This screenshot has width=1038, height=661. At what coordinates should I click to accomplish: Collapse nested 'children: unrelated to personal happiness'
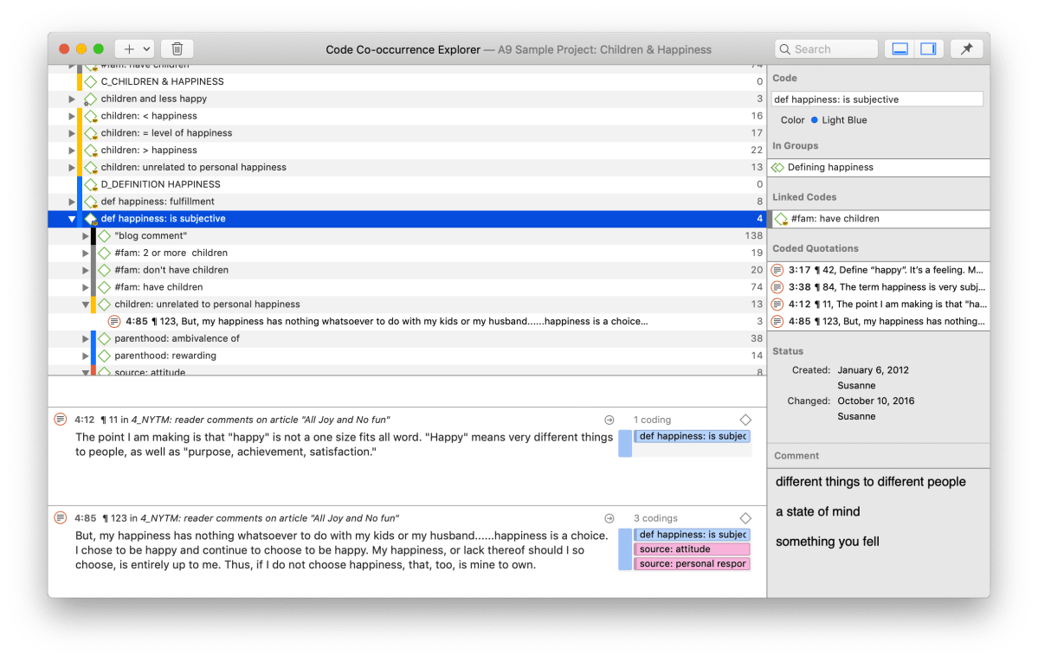pyautogui.click(x=86, y=305)
